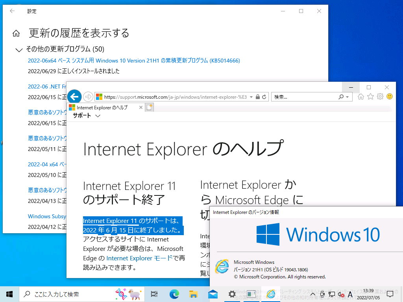
Task: Maximize the Internet Explorer window
Action: (x=368, y=87)
